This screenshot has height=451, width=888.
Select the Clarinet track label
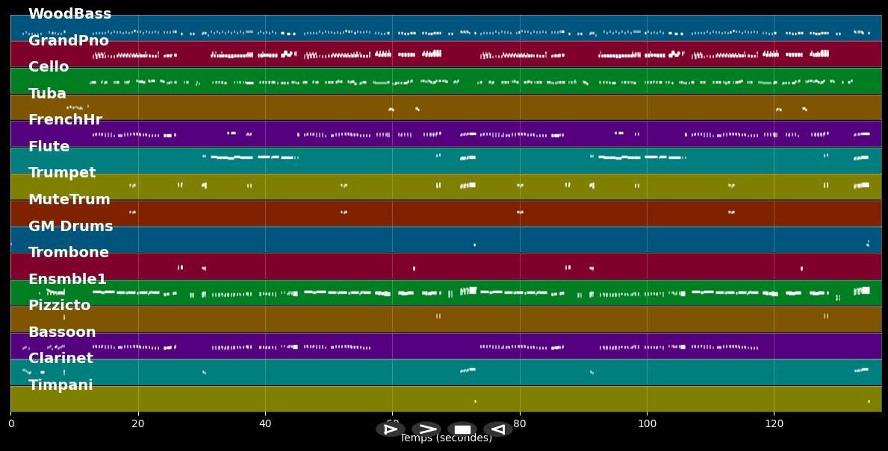tap(60, 359)
